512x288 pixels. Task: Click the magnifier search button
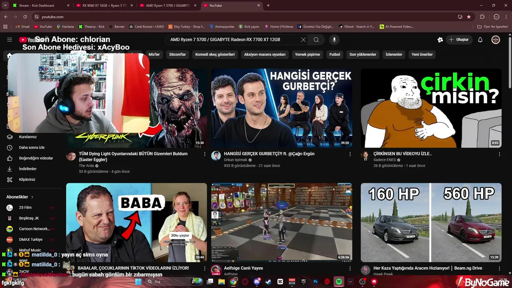coord(316,40)
